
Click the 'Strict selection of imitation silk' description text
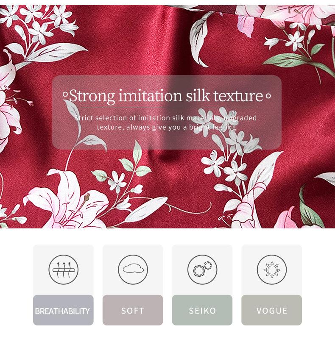(165, 122)
